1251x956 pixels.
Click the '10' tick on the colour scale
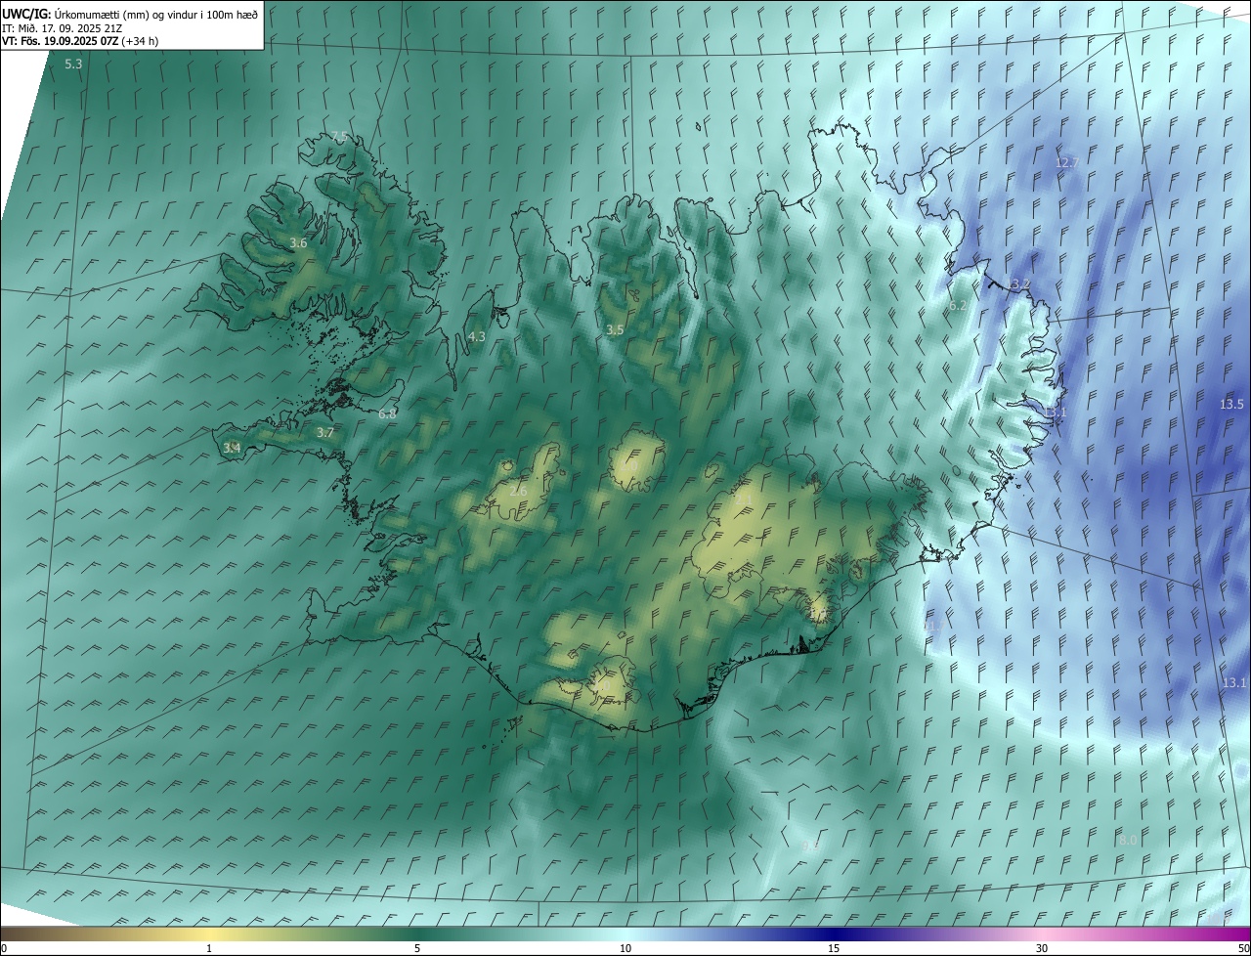625,949
